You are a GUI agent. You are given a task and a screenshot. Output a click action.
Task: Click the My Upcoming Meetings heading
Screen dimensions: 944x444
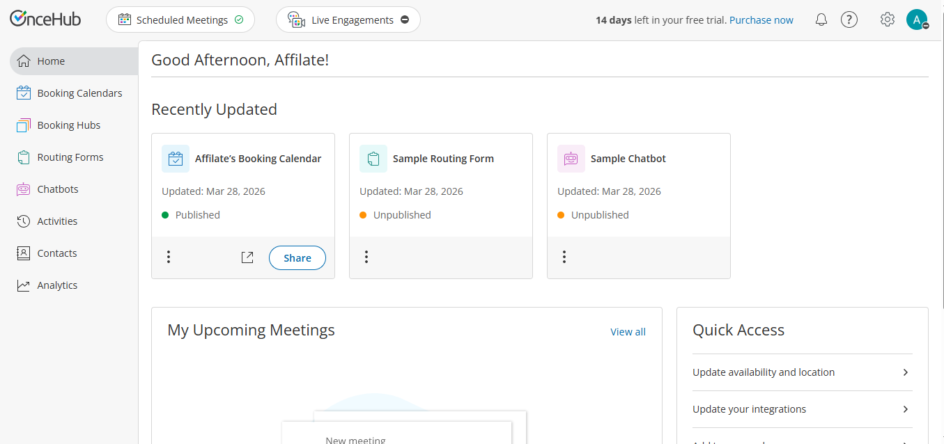251,330
